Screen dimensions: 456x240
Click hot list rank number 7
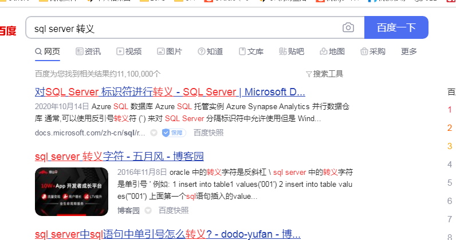pos(450,219)
